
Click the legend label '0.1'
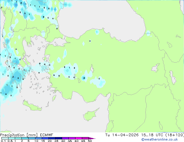(x=3, y=141)
